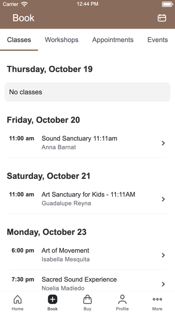Expand Sacred Sound Experience chevron
Screen dimensions: 175x312
click(163, 284)
